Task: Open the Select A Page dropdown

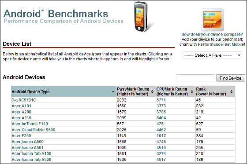Action: (212, 55)
